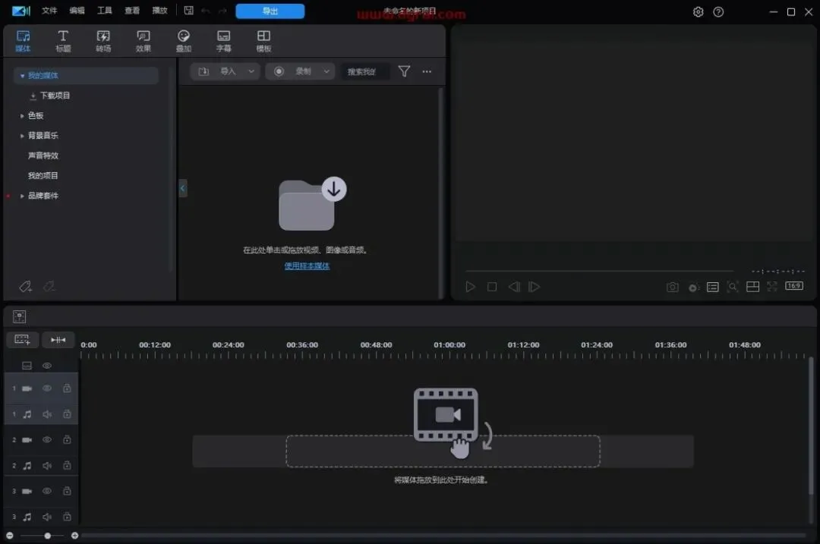Click the undo arrow icon
Viewport: 820px width, 544px height.
pos(206,11)
